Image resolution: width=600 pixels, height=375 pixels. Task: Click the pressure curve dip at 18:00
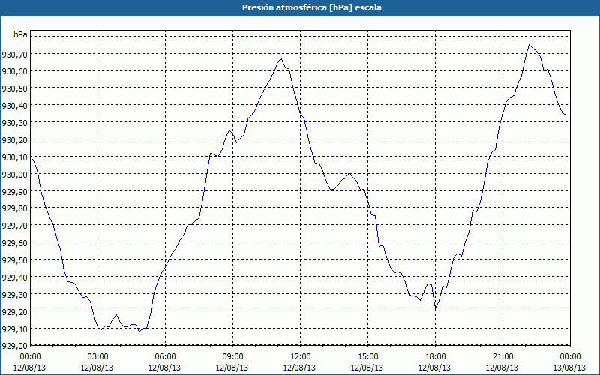coord(436,309)
